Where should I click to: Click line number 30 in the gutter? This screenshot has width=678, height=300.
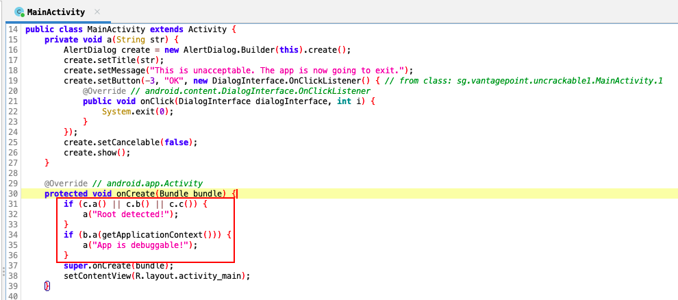point(13,194)
